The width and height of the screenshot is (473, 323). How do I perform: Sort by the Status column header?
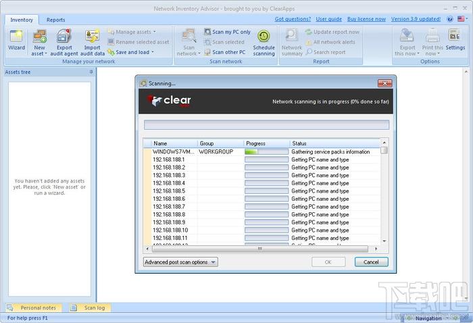point(335,143)
